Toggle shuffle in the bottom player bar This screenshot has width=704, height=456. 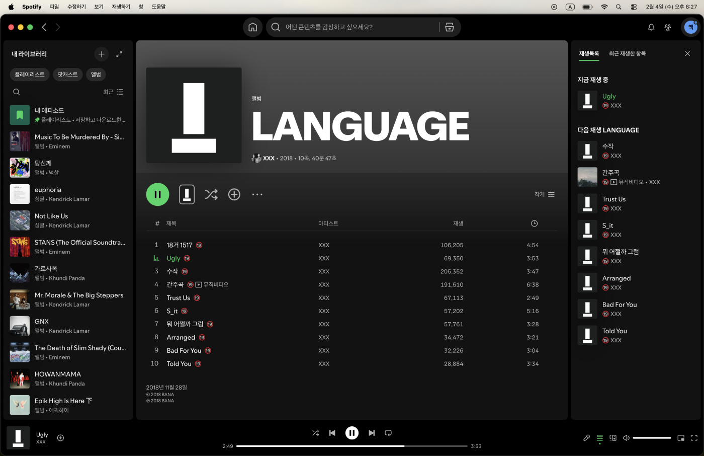point(315,433)
